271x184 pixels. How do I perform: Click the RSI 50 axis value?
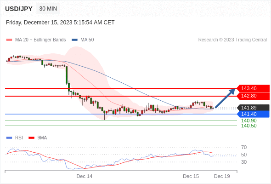[x=244, y=155]
